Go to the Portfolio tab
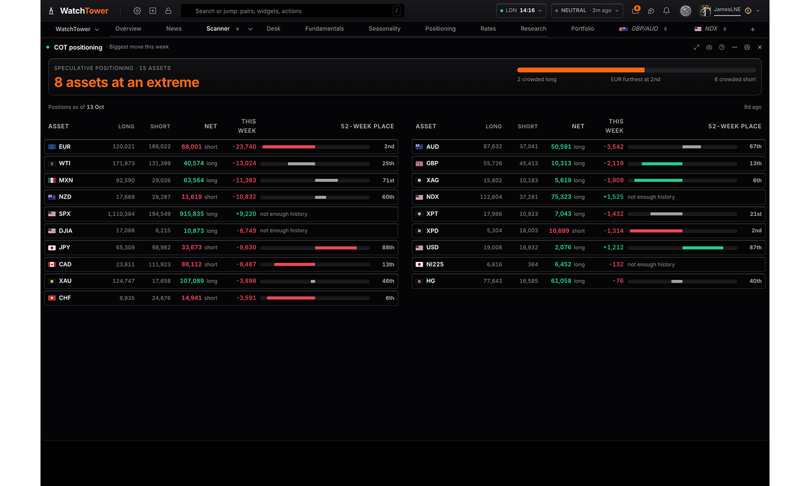 point(583,29)
